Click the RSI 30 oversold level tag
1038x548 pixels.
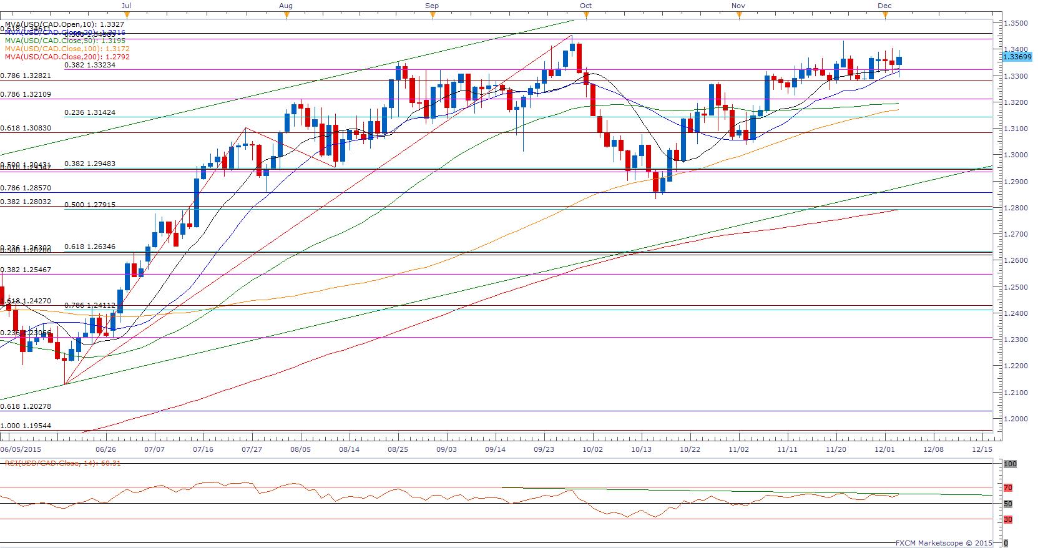[1008, 519]
